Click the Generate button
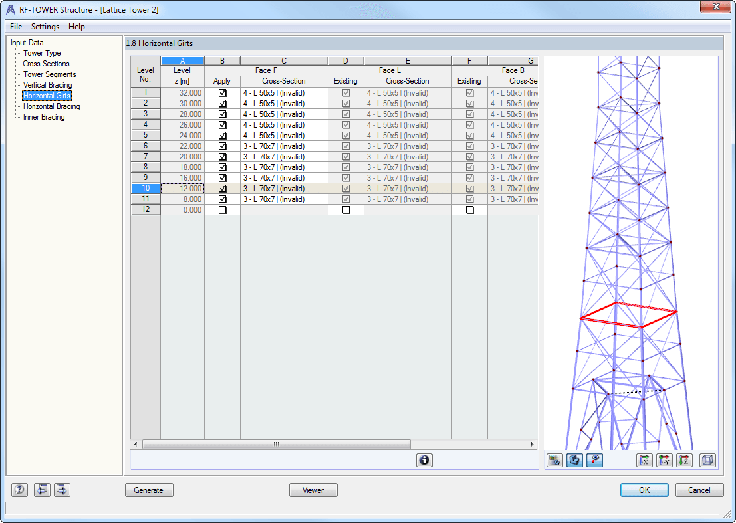Screen dimensions: 736x523 click(x=149, y=490)
